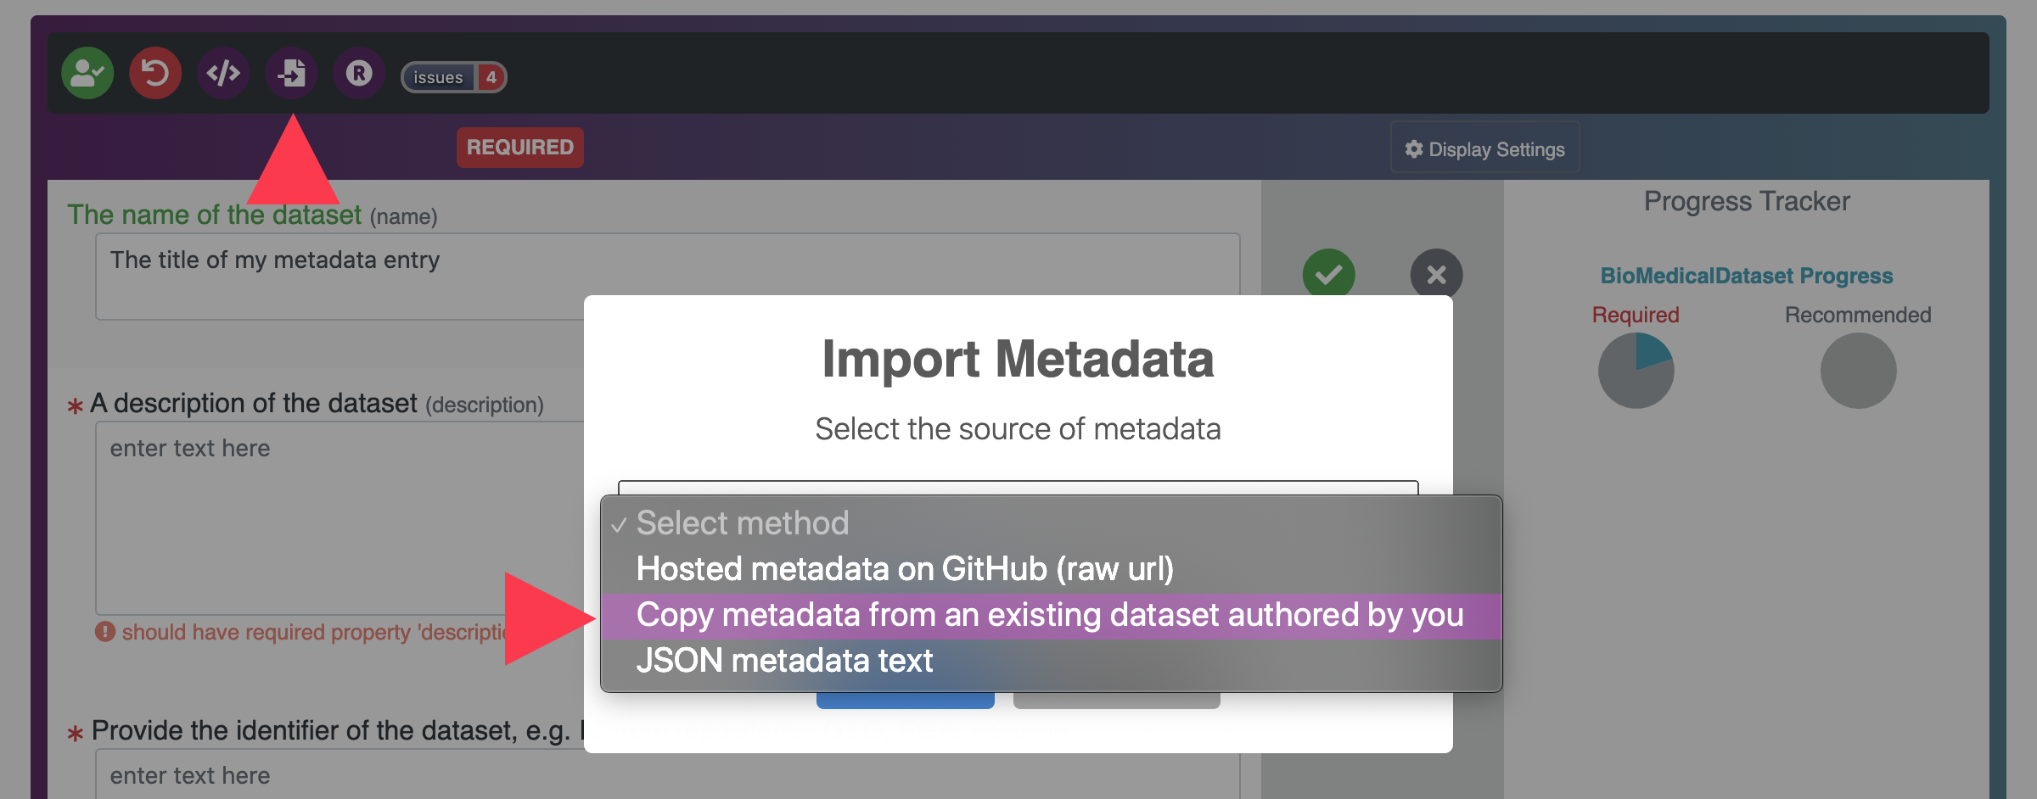Click the dataset name text field

(x=339, y=276)
